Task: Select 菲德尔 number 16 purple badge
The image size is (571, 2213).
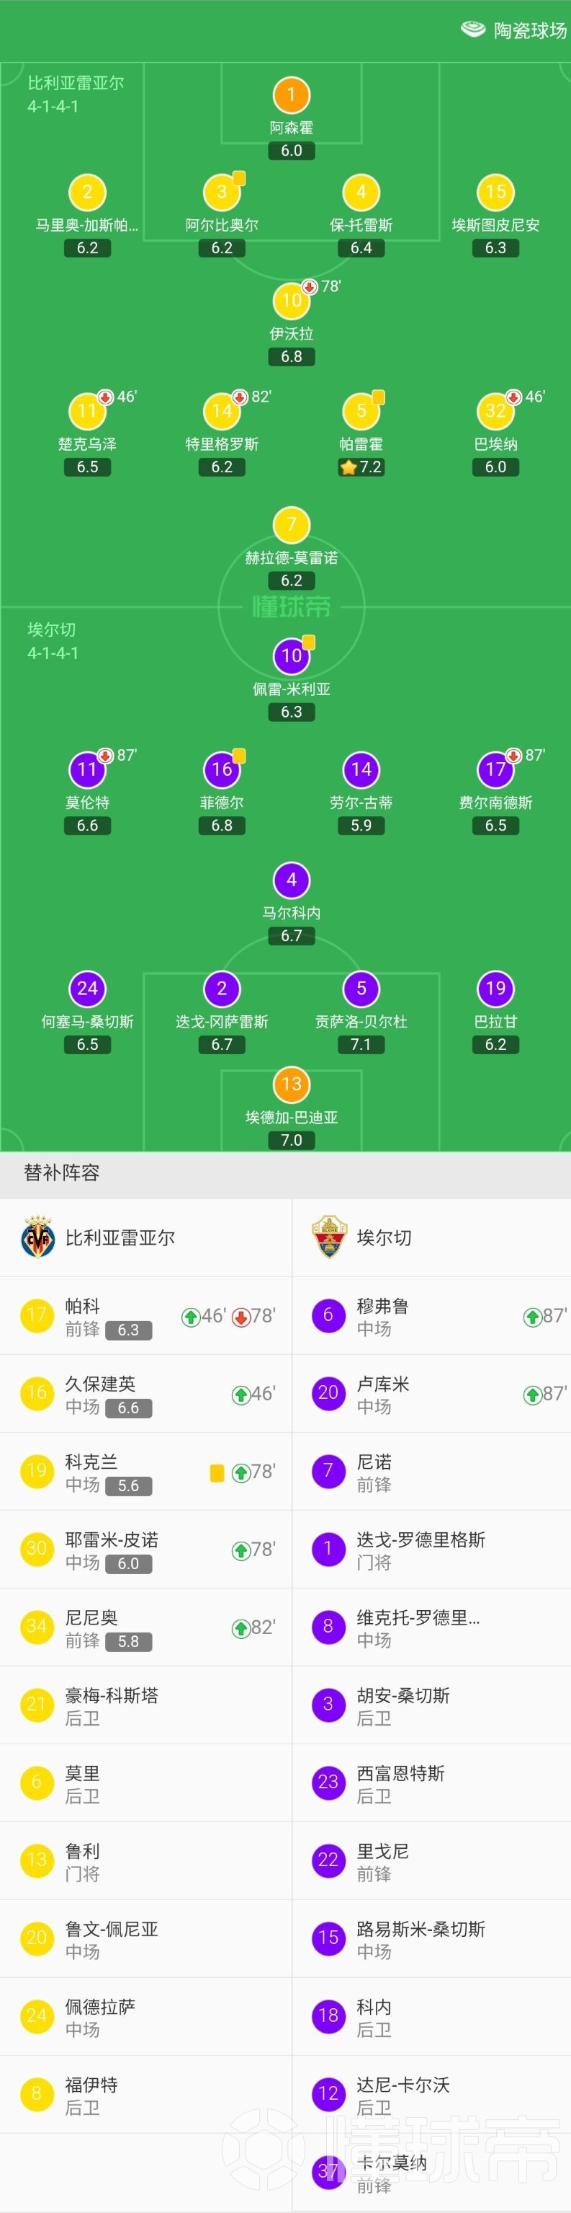Action: point(222,769)
